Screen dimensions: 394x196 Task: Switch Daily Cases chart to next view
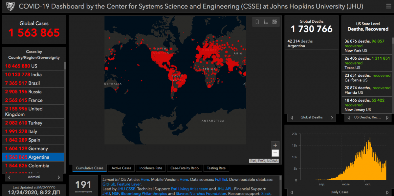pos(387,192)
